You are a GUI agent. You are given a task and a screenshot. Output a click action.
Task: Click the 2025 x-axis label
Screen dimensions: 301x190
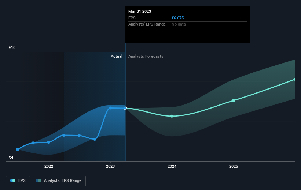click(x=234, y=166)
